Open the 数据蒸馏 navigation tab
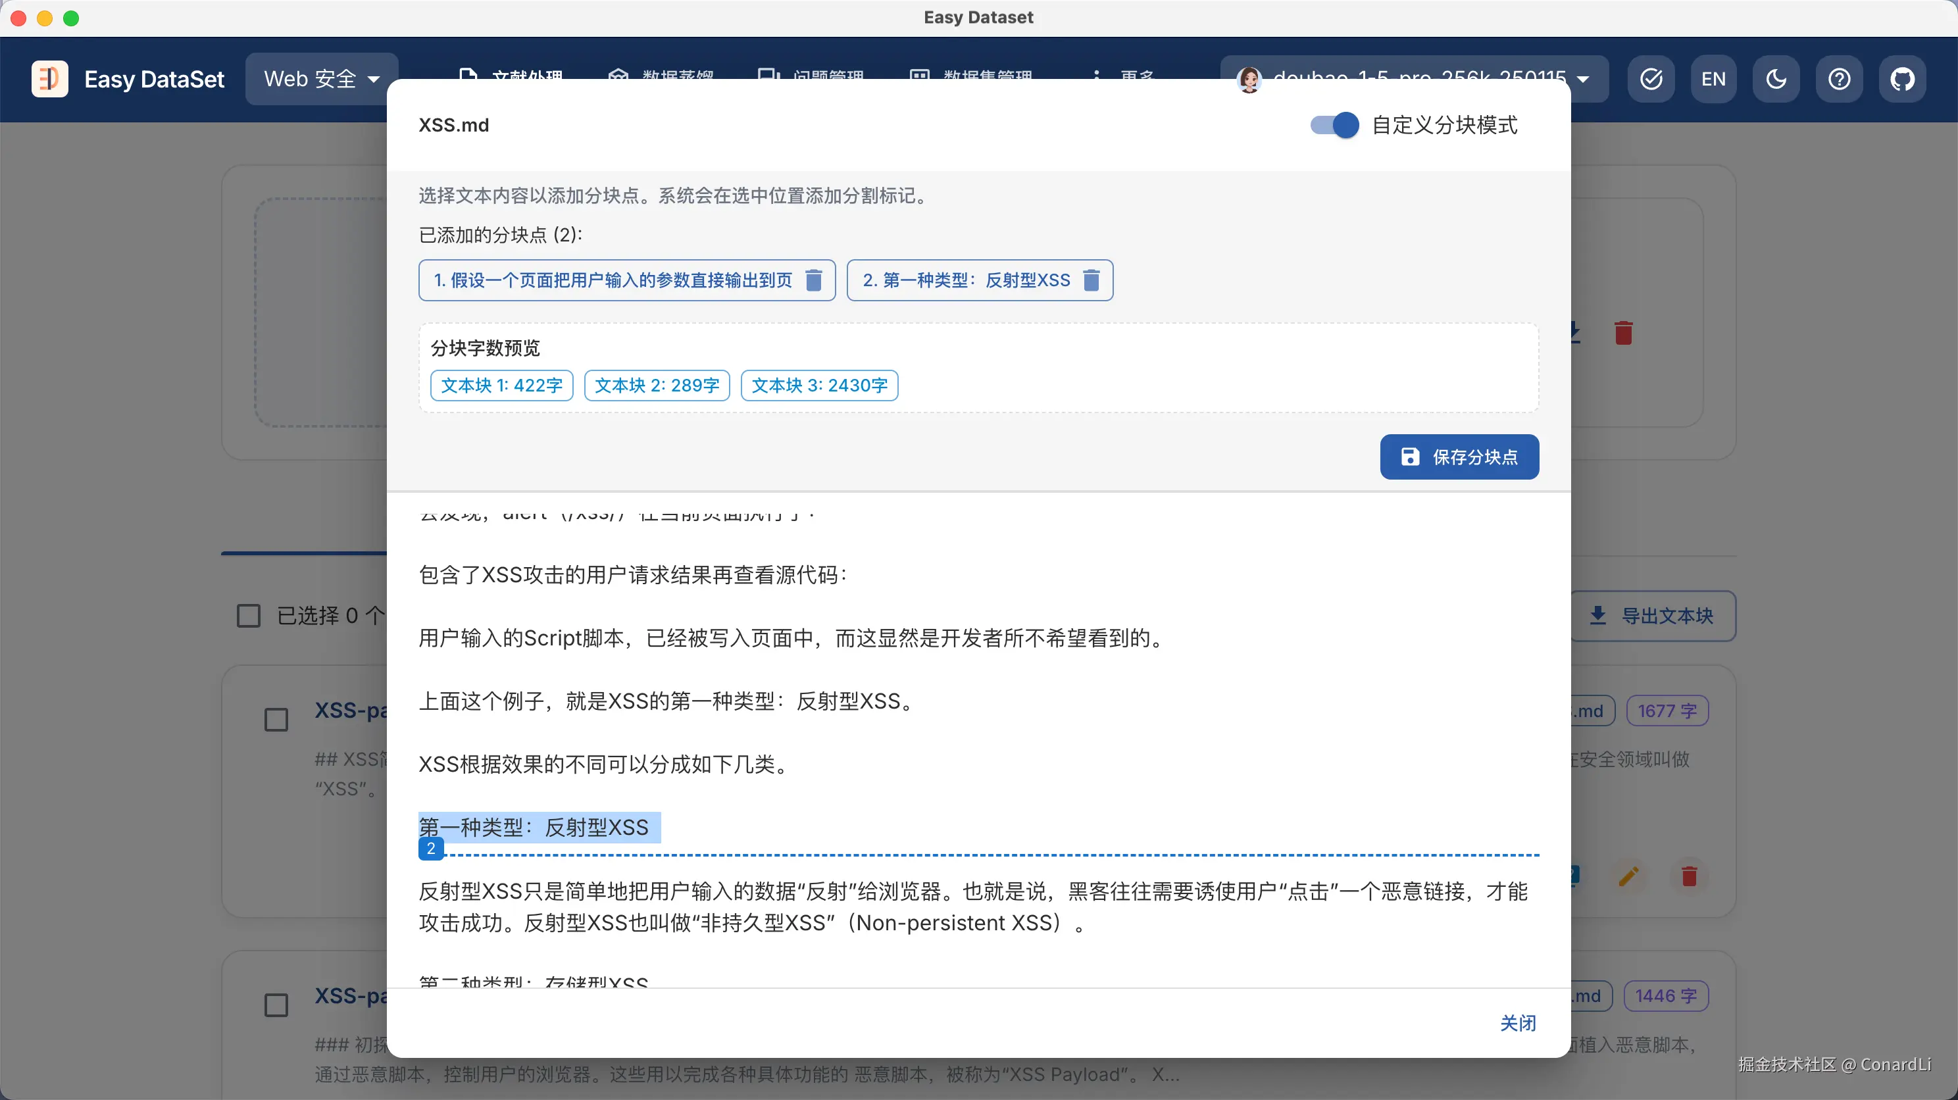 pos(661,77)
